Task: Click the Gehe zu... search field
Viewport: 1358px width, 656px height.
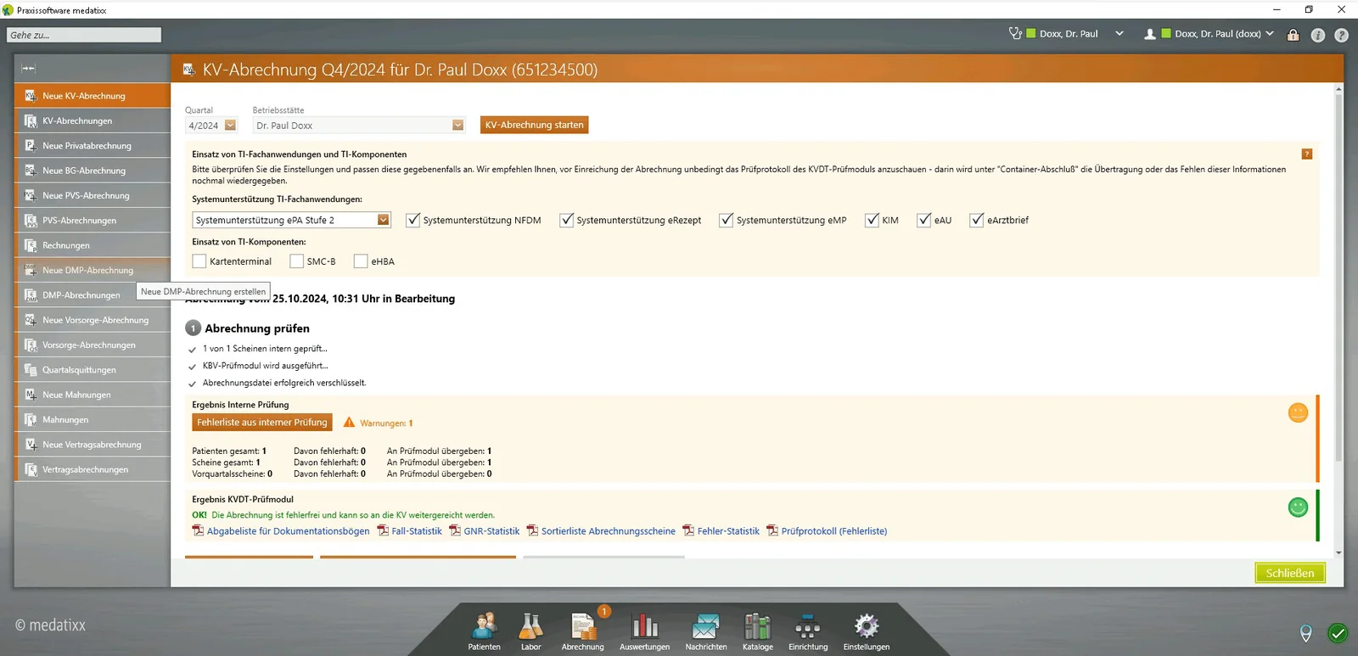Action: (x=84, y=35)
